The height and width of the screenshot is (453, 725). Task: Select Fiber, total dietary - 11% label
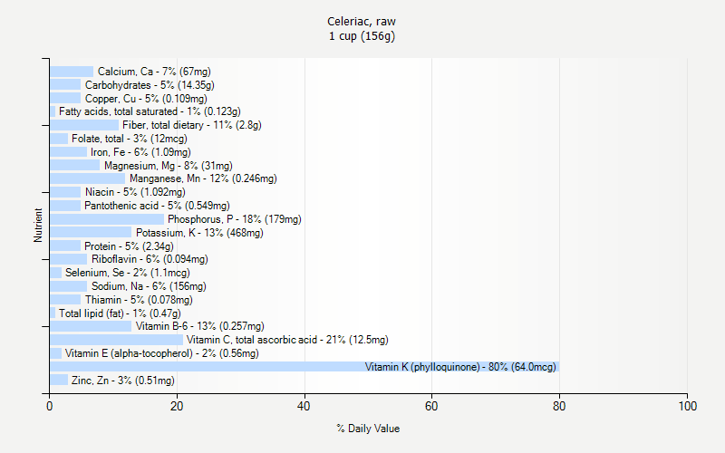click(x=192, y=125)
